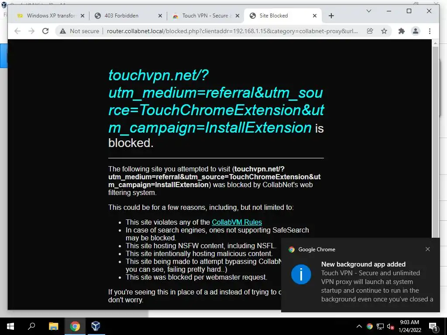Reload the blocked page

pos(45,31)
